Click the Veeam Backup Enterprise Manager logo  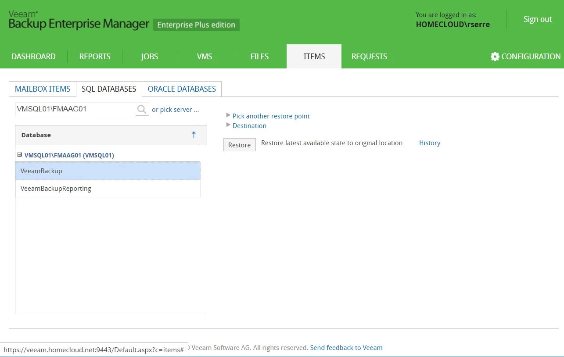point(79,21)
